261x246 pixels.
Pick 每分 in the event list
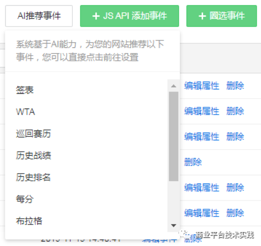25,199
